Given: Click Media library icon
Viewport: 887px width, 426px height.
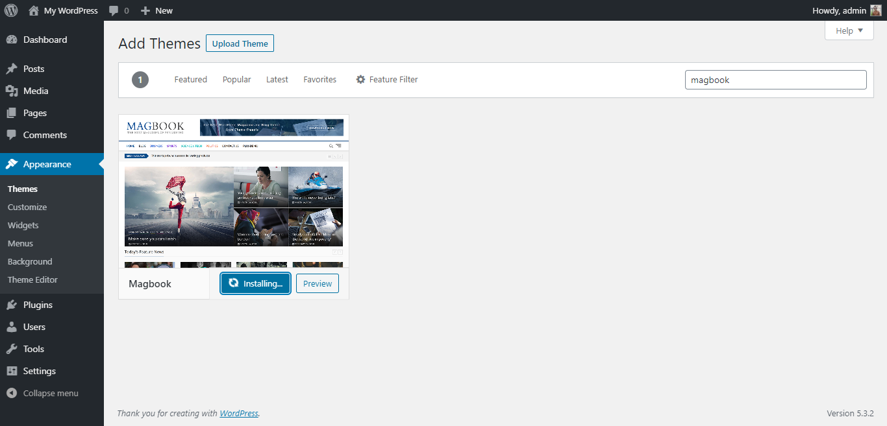Looking at the screenshot, I should [12, 91].
